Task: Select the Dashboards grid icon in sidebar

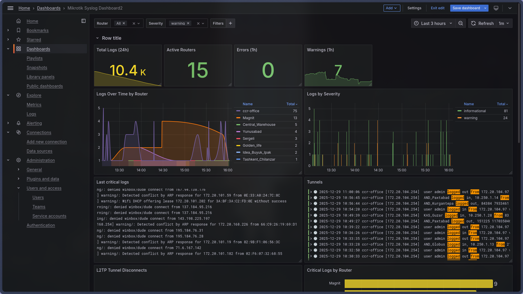Action: click(x=18, y=49)
